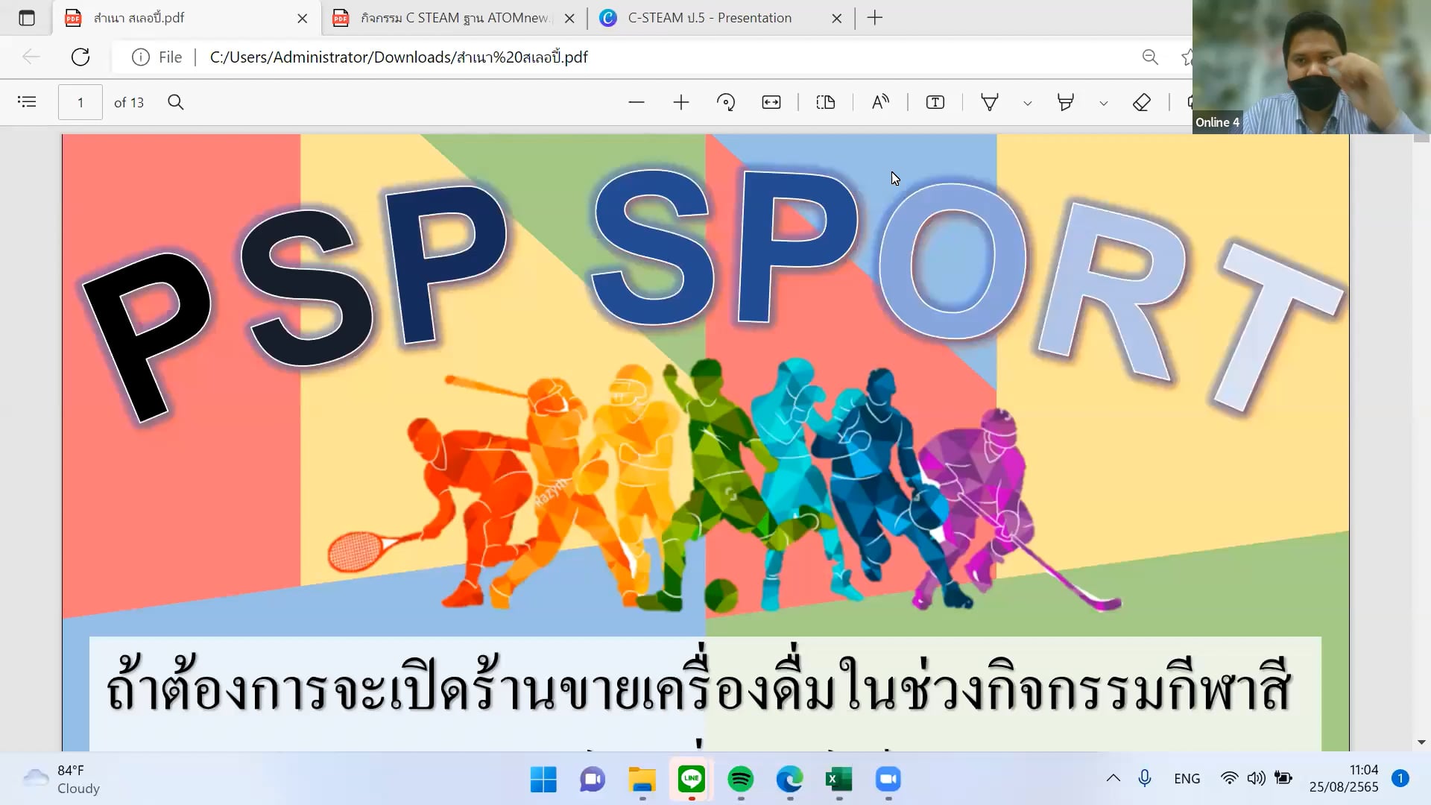The width and height of the screenshot is (1431, 805).
Task: Switch to กิจกรรม C STEAM ฐาน ATOMnew tab
Action: [453, 18]
